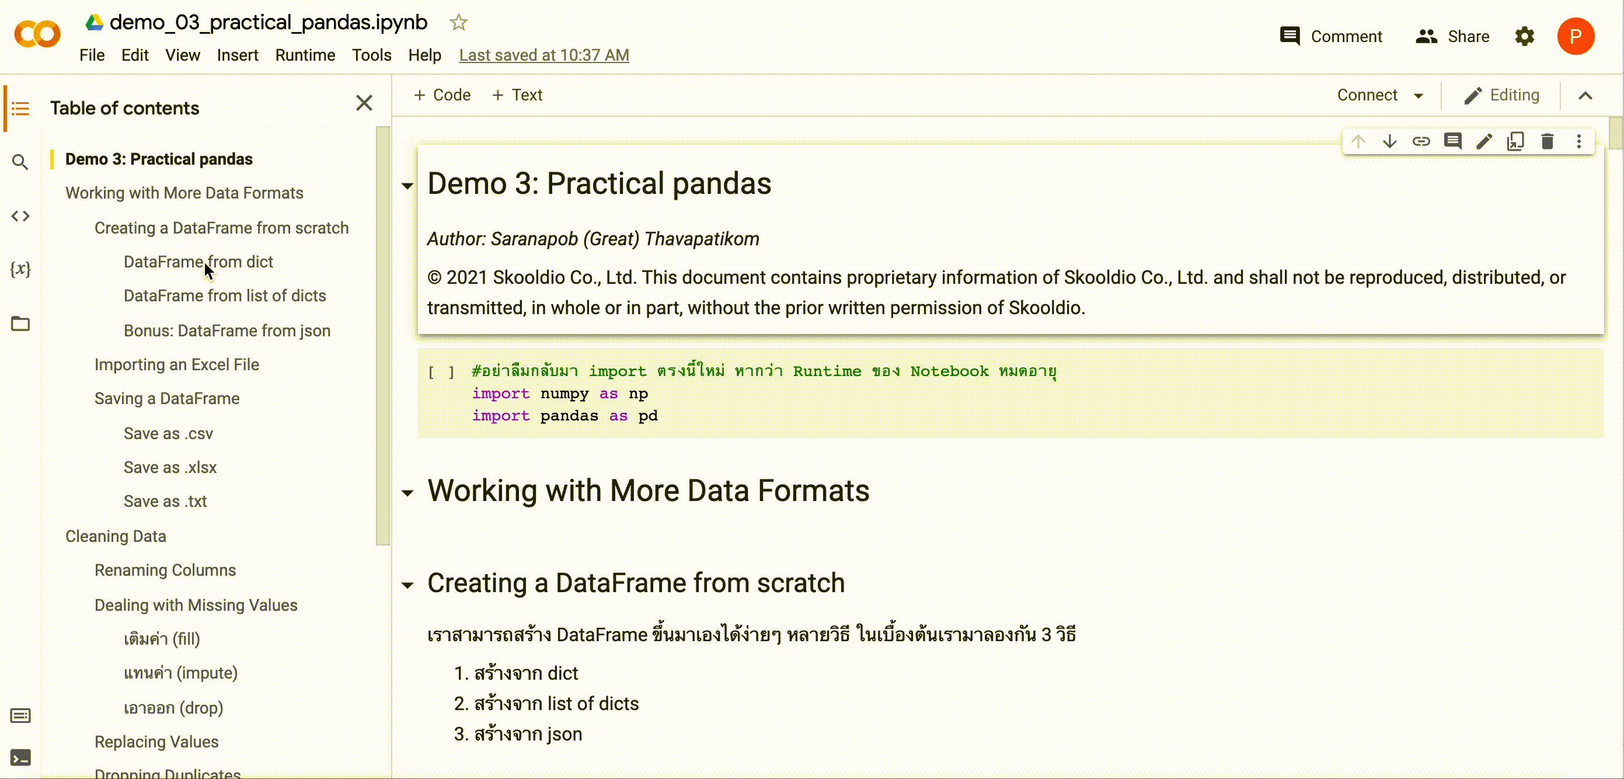Open the Variables {x} sidebar panel

20,269
